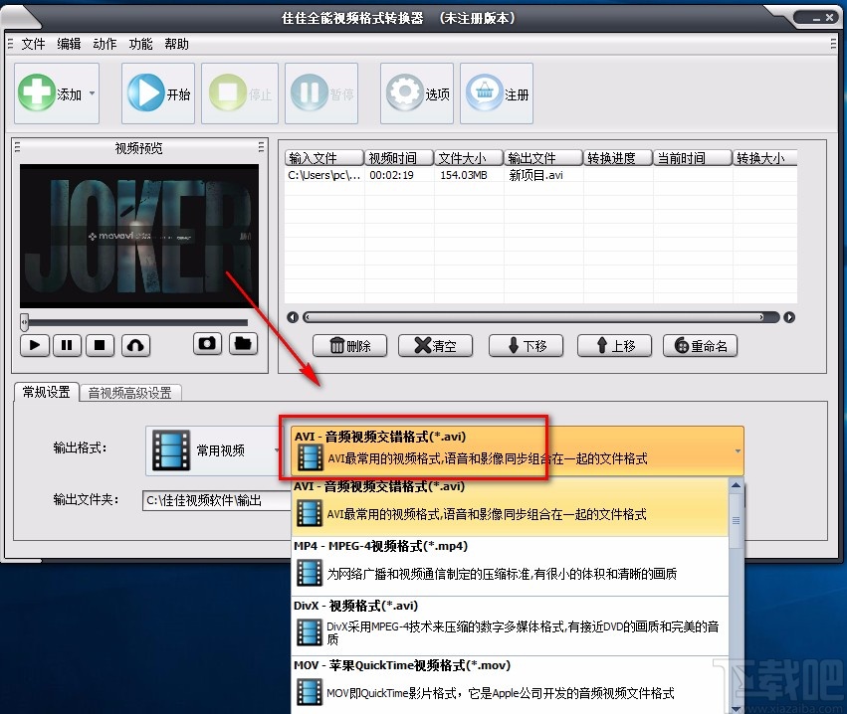Screen dimensions: 847x714
Task: Click the 输出文件 column header
Action: click(543, 157)
